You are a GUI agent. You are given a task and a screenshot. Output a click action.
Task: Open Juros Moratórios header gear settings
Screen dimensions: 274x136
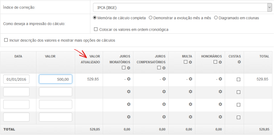[129, 68]
